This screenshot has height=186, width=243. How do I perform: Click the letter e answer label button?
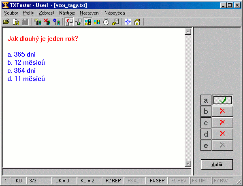point(206,145)
